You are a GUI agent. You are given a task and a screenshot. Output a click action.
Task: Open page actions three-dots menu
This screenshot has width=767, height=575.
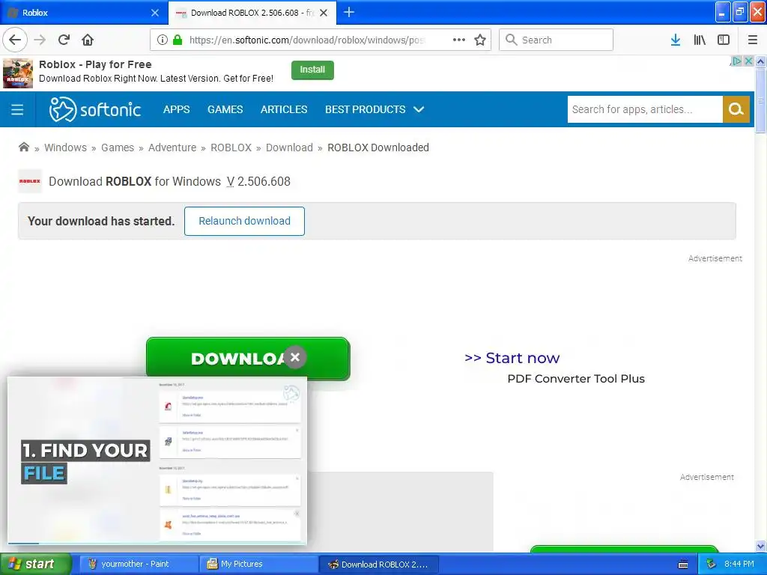point(459,40)
